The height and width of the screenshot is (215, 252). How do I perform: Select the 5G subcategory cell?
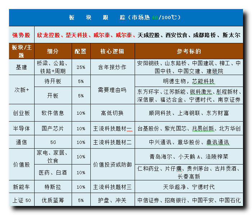coord(53,142)
